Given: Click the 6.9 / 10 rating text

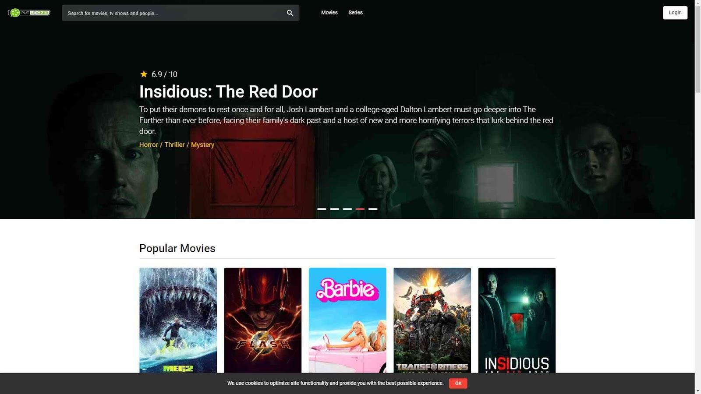Looking at the screenshot, I should click(164, 74).
